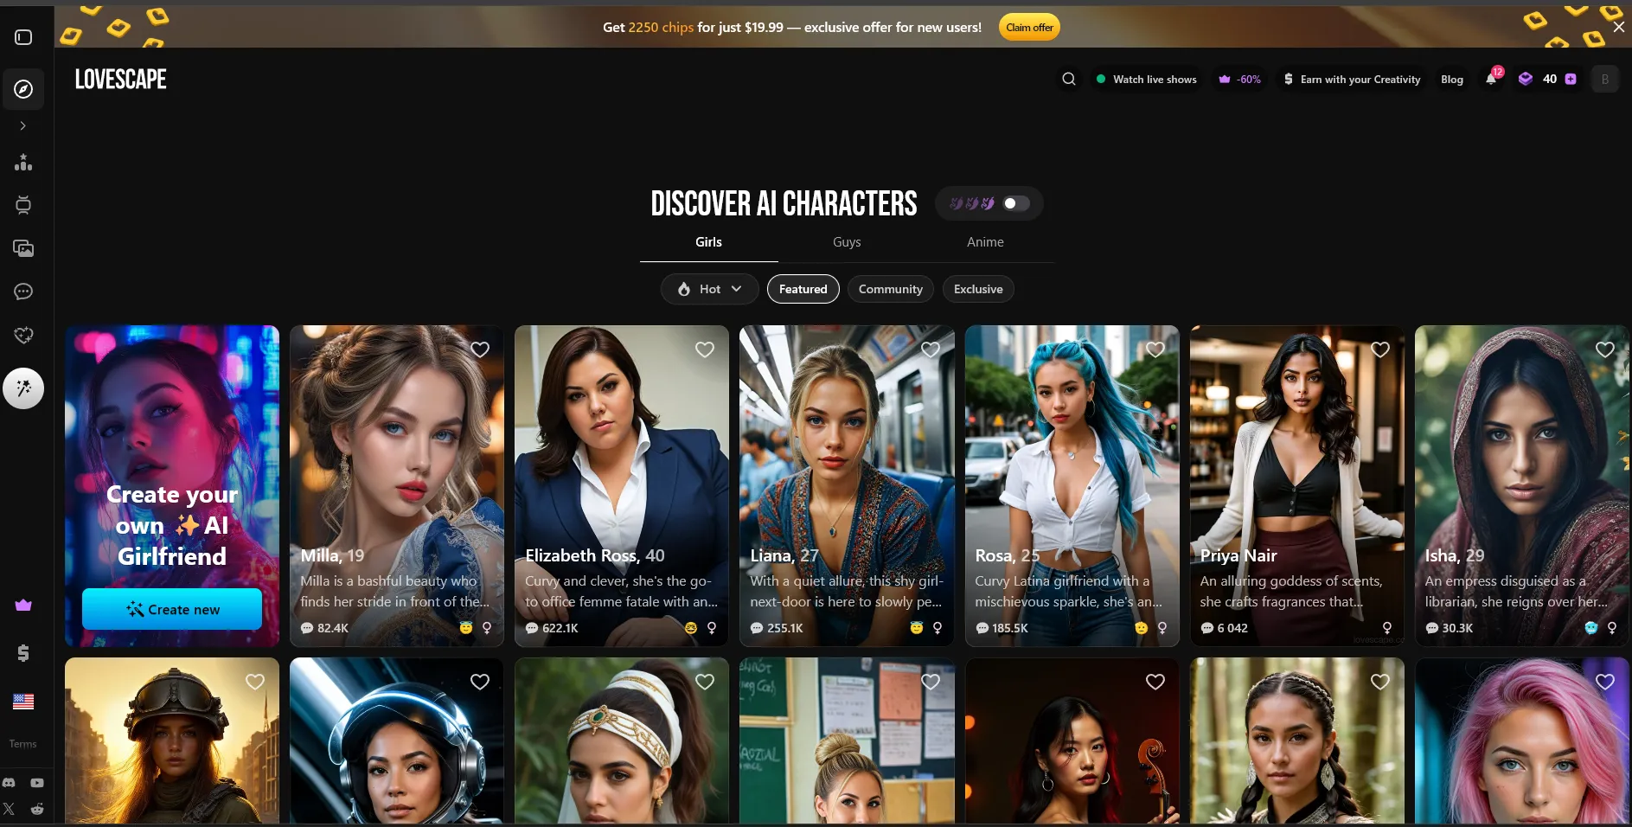This screenshot has width=1632, height=827.
Task: Go to the Blog page
Action: tap(1452, 79)
